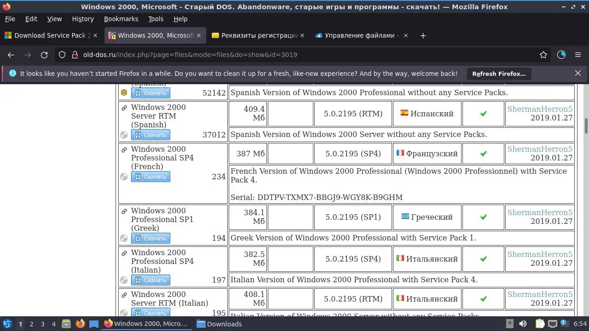Open the Firefox application menu (hamburger)
Image resolution: width=589 pixels, height=331 pixels.
pyautogui.click(x=578, y=55)
